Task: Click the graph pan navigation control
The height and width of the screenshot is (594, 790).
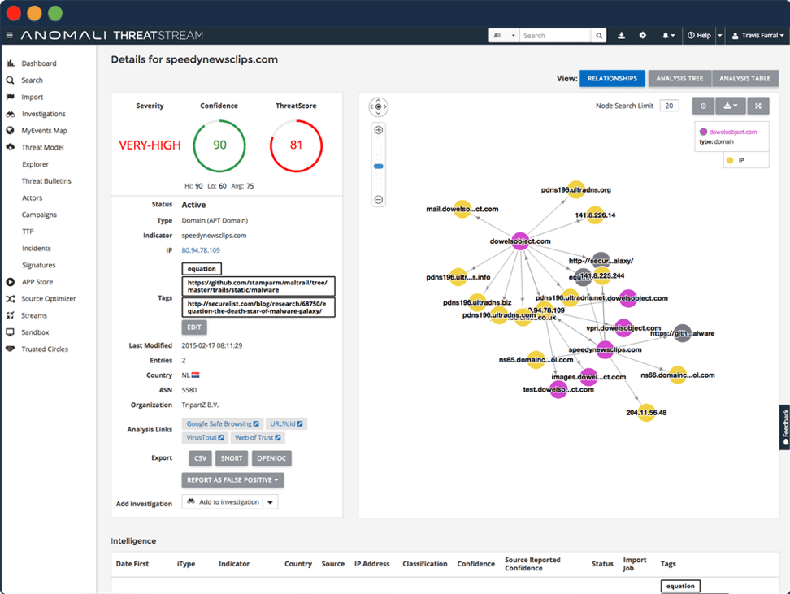Action: point(379,106)
